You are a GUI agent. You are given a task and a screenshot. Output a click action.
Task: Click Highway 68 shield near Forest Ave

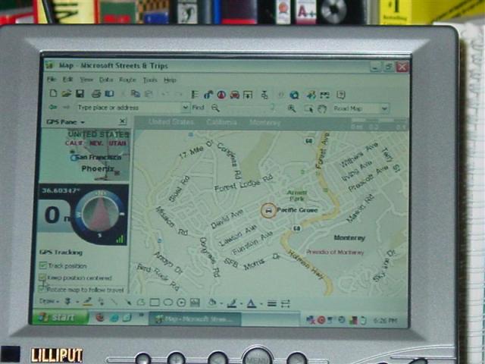point(308,141)
